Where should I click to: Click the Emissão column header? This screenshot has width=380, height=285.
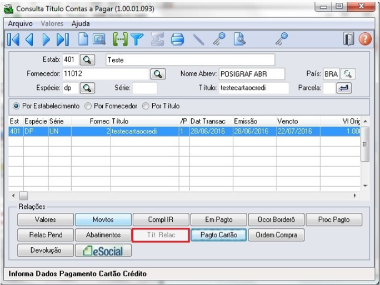(254, 121)
